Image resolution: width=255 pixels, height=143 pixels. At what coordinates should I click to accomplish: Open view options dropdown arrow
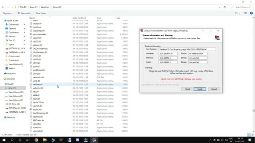pyautogui.click(x=240, y=13)
